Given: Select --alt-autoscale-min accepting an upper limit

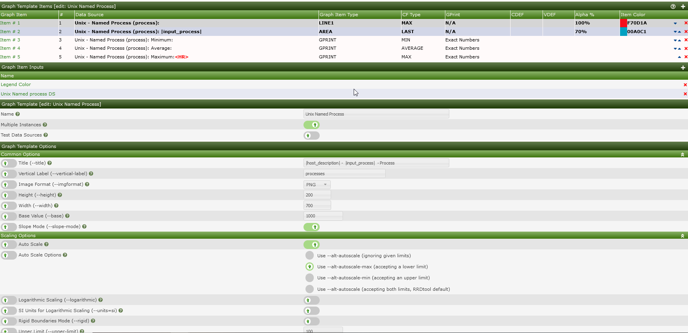Looking at the screenshot, I should tap(310, 278).
